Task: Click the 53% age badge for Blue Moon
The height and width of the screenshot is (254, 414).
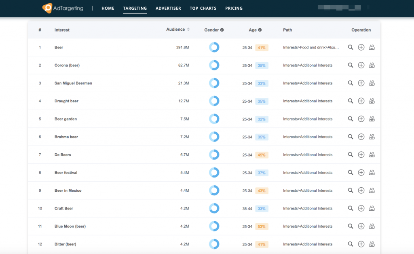Action: [x=262, y=226]
